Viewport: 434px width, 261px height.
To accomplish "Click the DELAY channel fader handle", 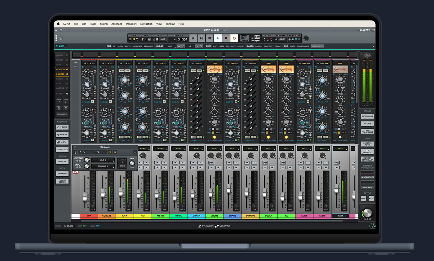I will pyautogui.click(x=264, y=193).
